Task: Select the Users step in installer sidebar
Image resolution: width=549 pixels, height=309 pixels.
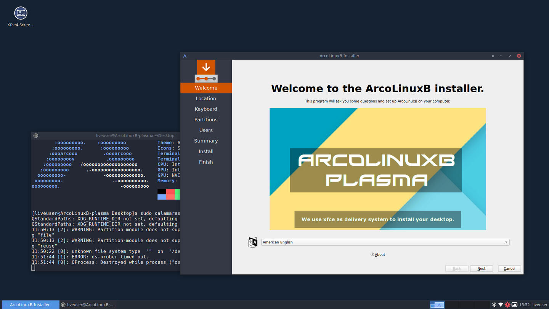Action: pos(206,130)
